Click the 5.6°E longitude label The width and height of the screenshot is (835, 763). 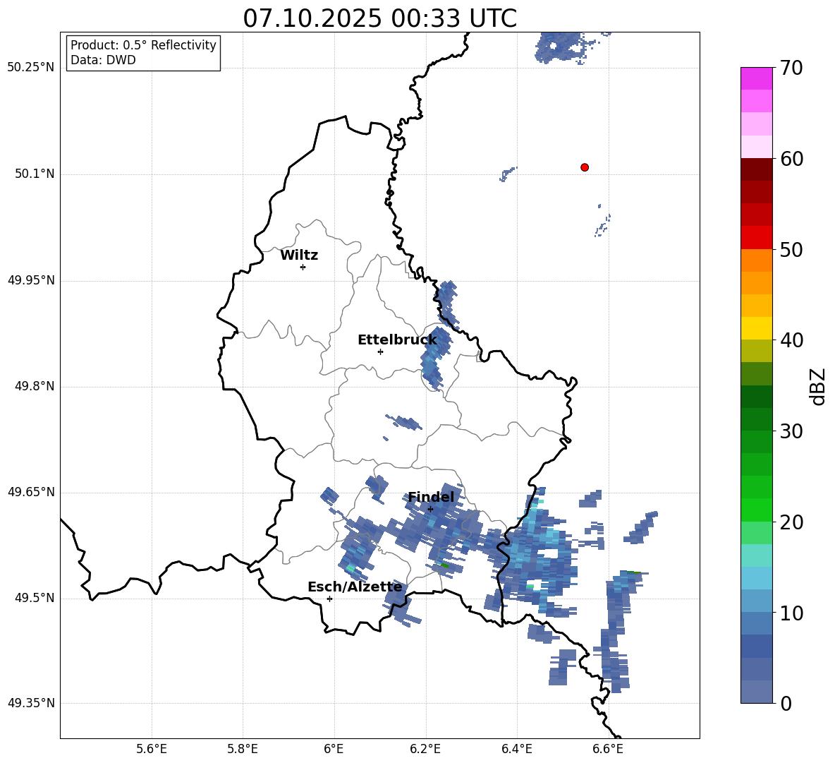[152, 749]
